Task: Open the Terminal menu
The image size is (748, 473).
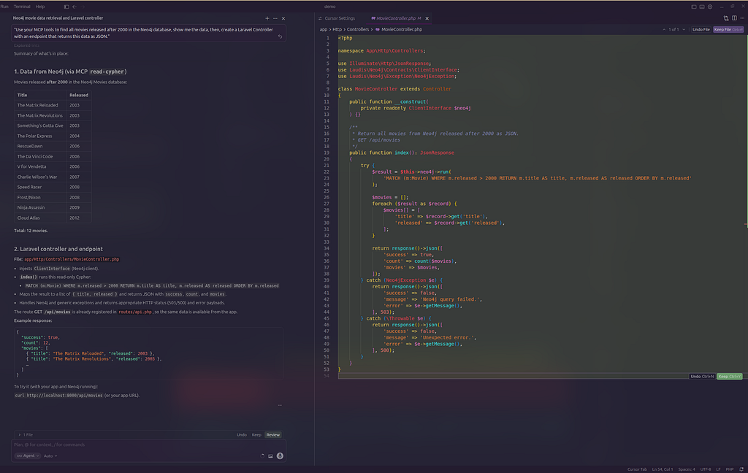Action: (22, 6)
